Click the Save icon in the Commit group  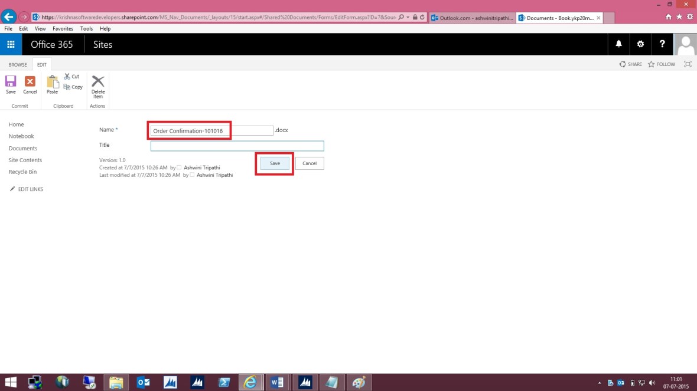point(11,84)
